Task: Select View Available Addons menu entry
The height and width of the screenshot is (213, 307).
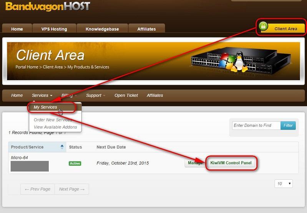Action: pos(55,127)
